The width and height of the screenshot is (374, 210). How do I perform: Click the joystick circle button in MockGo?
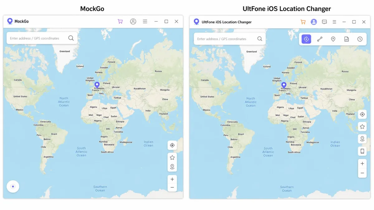tap(13, 187)
